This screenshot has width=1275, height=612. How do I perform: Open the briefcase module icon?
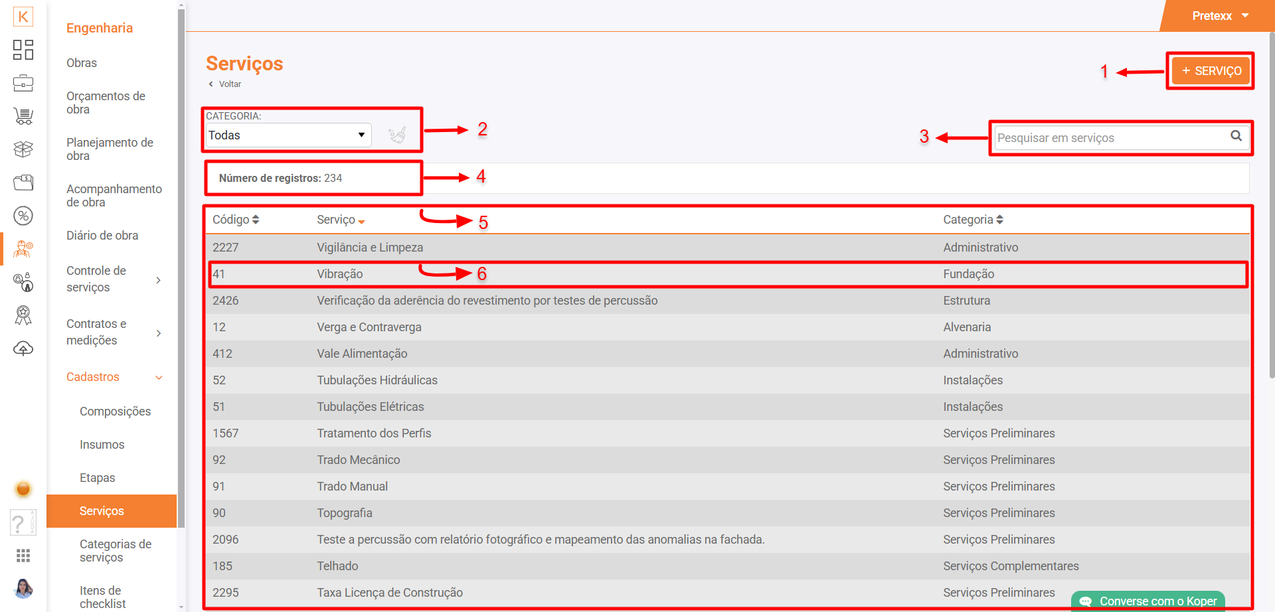pos(23,83)
